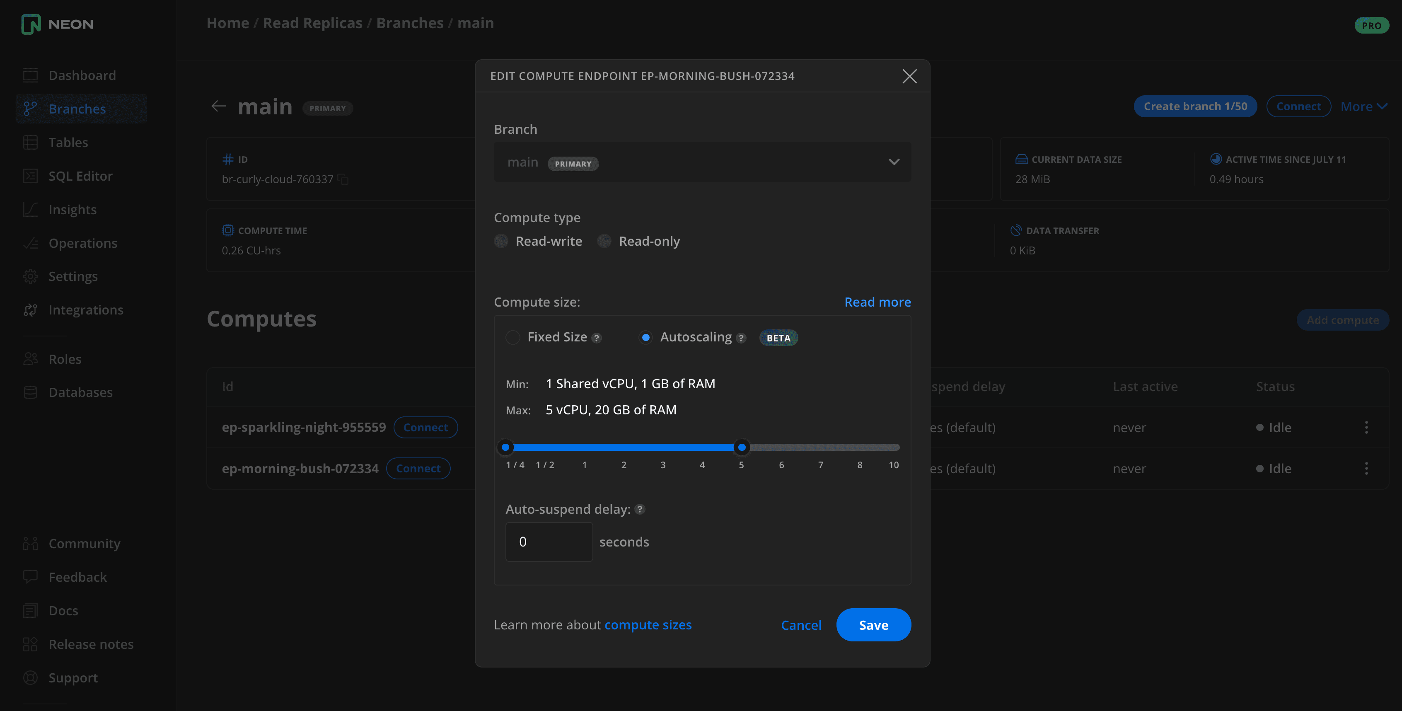Click the max autoscaling slider handle

(741, 447)
